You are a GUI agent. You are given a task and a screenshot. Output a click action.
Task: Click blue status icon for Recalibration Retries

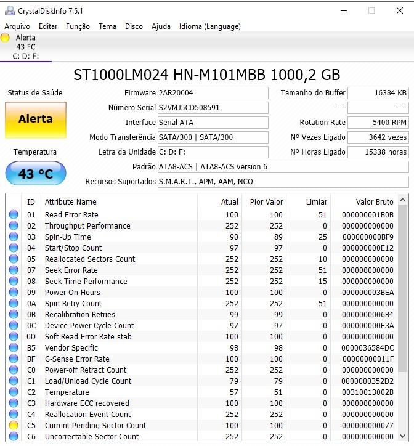14,315
